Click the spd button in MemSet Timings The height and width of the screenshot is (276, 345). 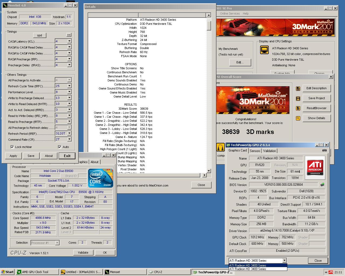(x=40, y=35)
